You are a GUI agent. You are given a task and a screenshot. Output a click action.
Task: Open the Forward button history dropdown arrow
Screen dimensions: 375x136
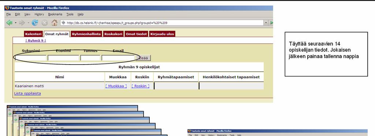[29, 23]
